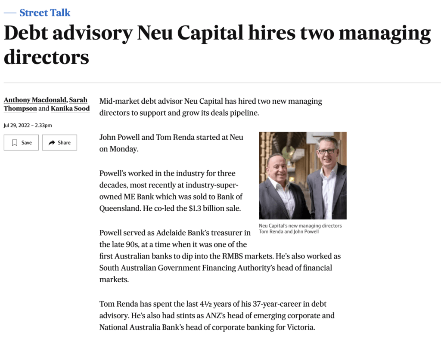Share this Neu Capital article
Screen dimensions: 441x345
[59, 142]
